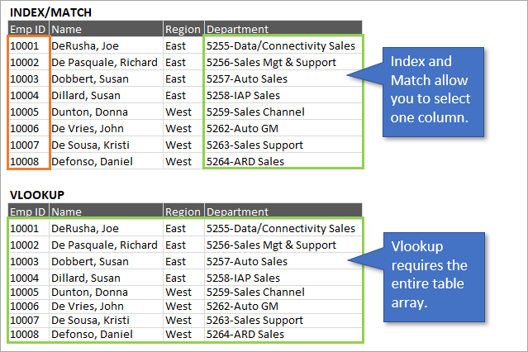Select '5264-ARD Sales' in the VLOOKUP table

(245, 335)
